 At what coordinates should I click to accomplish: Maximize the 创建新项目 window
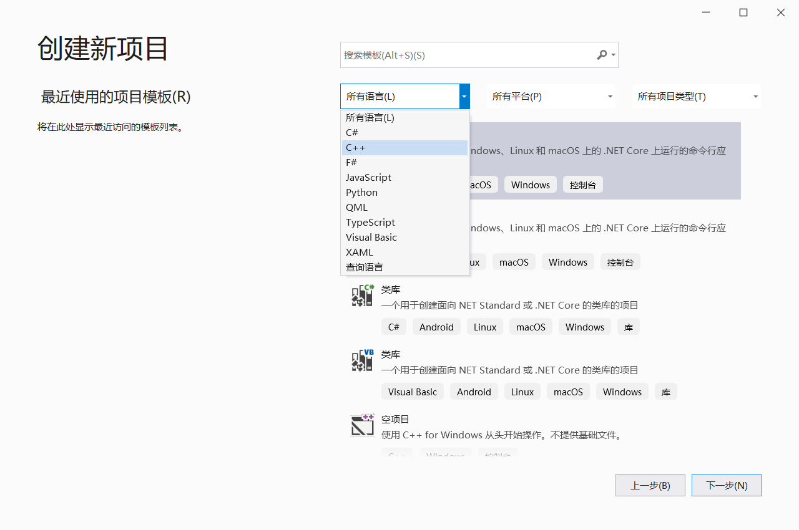[743, 12]
